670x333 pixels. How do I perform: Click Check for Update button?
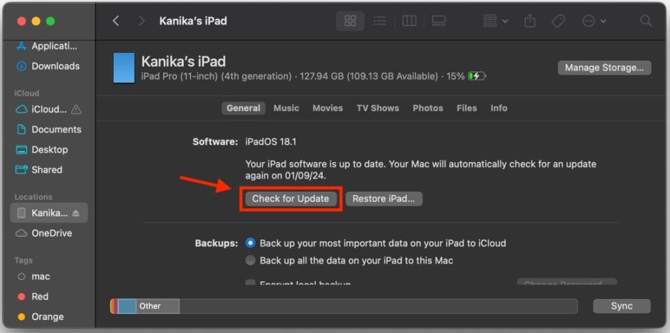(x=291, y=199)
